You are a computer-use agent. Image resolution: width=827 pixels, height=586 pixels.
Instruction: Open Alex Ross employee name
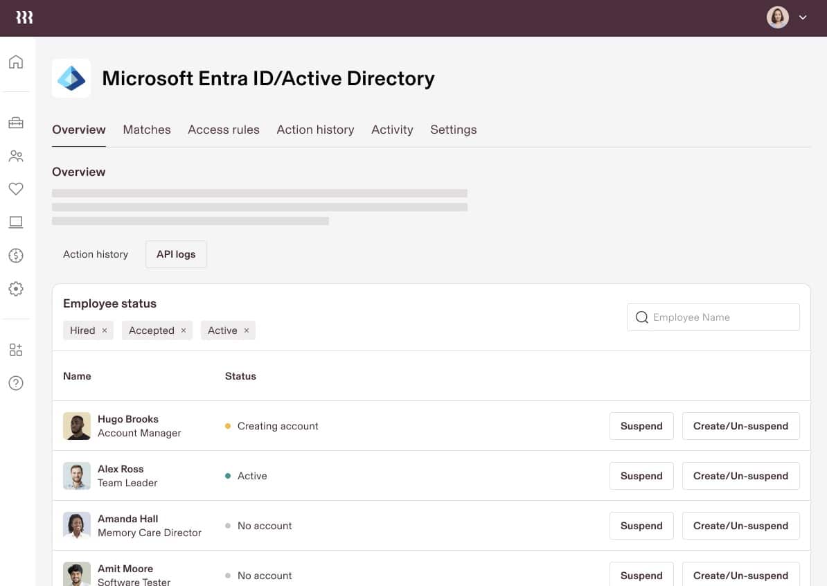tap(121, 469)
